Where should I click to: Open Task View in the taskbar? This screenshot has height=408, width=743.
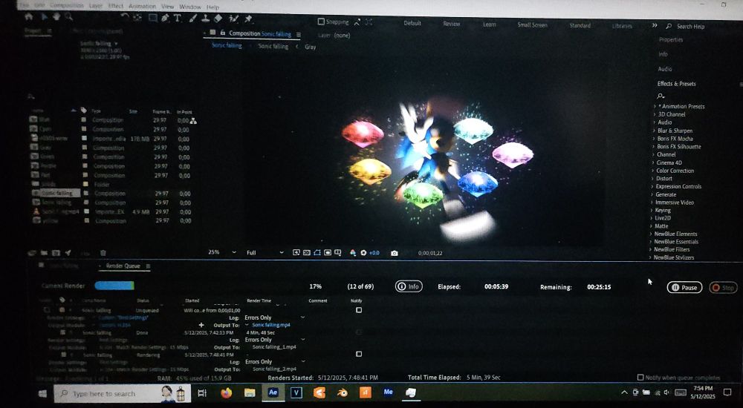202,393
